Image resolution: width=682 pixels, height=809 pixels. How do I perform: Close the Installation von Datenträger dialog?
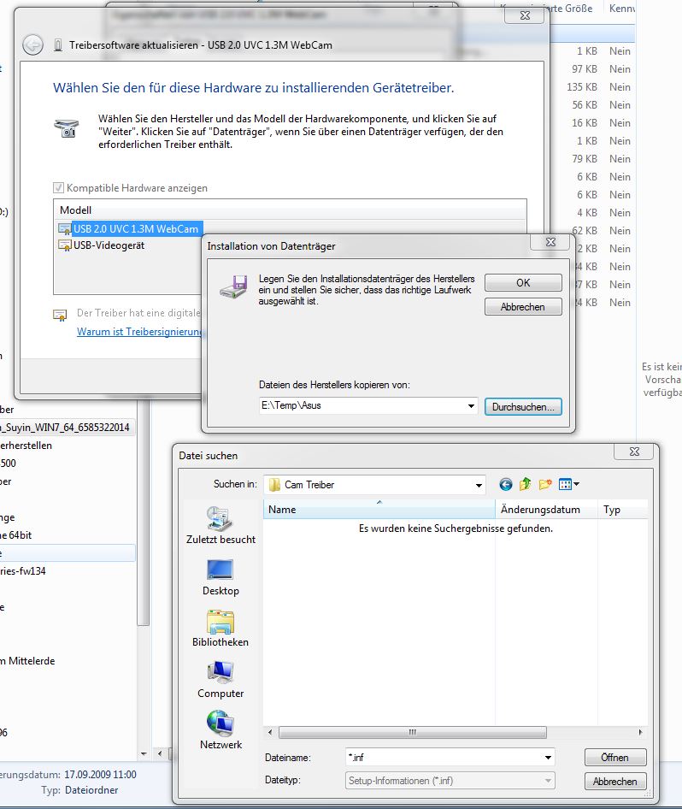pyautogui.click(x=550, y=242)
